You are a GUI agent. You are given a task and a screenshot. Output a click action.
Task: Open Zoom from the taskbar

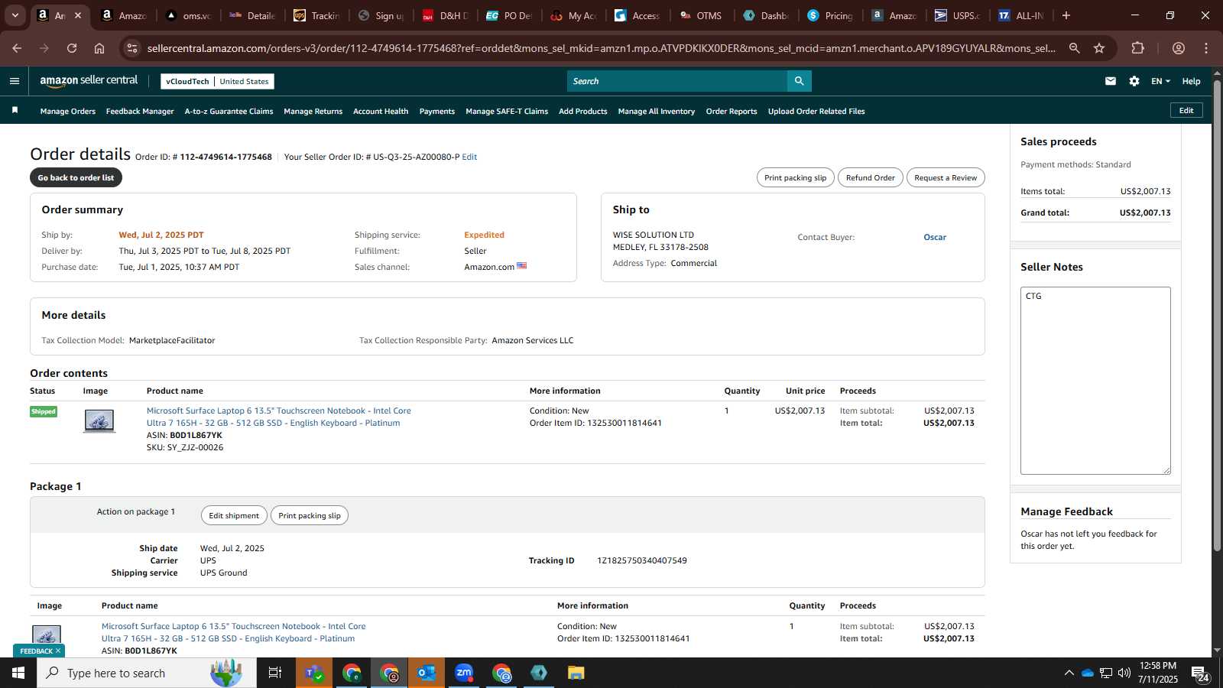pyautogui.click(x=464, y=673)
